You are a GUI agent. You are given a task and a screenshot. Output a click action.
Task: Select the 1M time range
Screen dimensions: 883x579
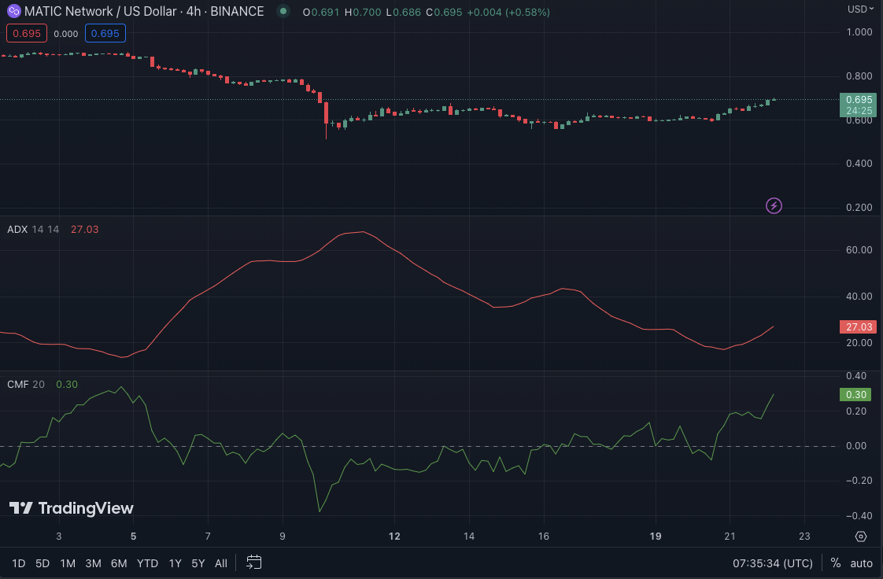pos(68,563)
